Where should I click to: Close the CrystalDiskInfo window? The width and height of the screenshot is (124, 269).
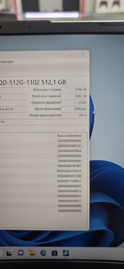click(x=83, y=54)
